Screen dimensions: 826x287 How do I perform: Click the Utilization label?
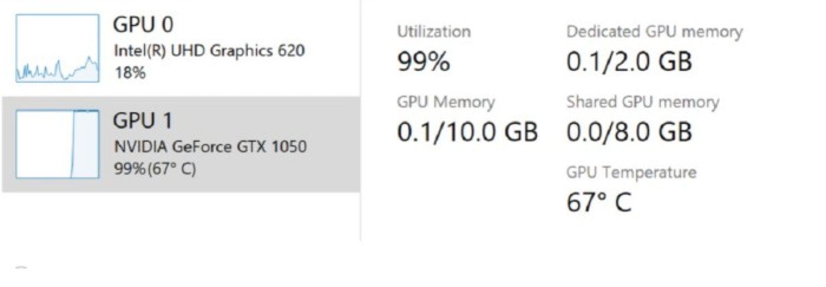click(434, 32)
